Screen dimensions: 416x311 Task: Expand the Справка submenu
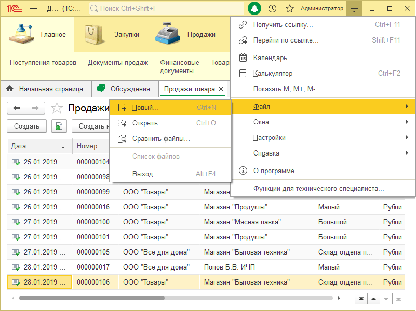point(323,153)
